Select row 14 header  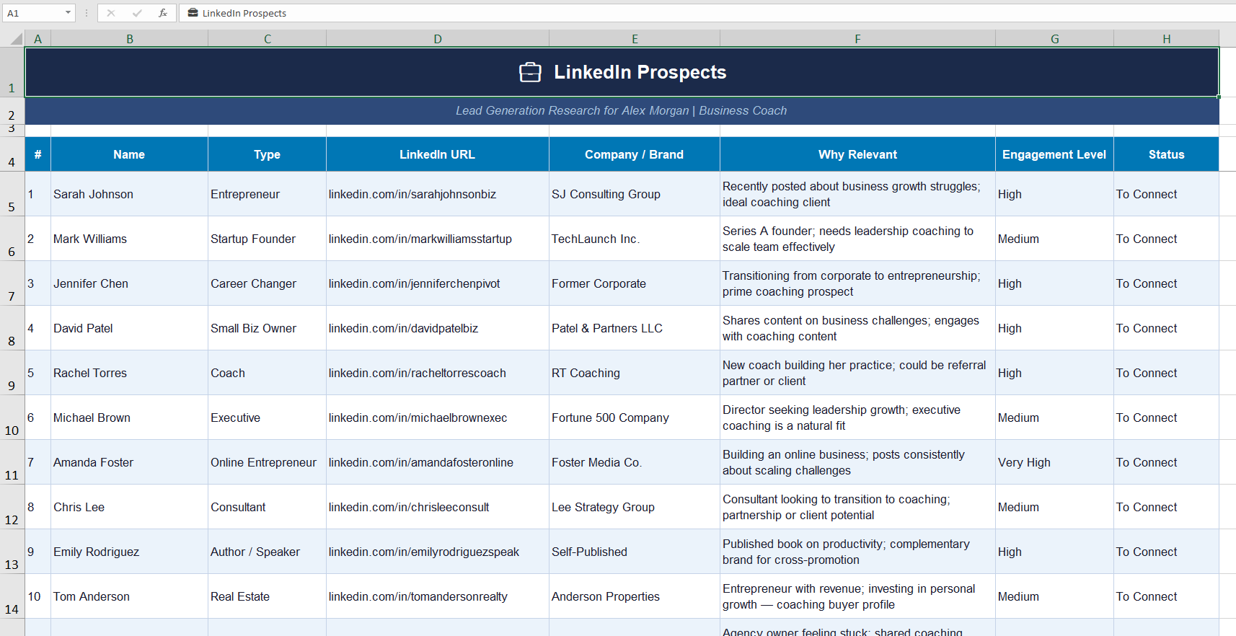pyautogui.click(x=12, y=596)
